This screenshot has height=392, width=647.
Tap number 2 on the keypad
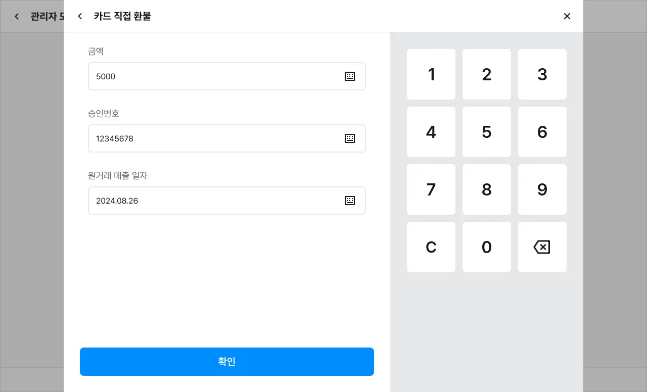tap(487, 74)
